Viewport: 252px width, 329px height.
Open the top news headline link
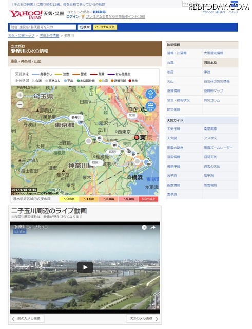tap(59, 4)
